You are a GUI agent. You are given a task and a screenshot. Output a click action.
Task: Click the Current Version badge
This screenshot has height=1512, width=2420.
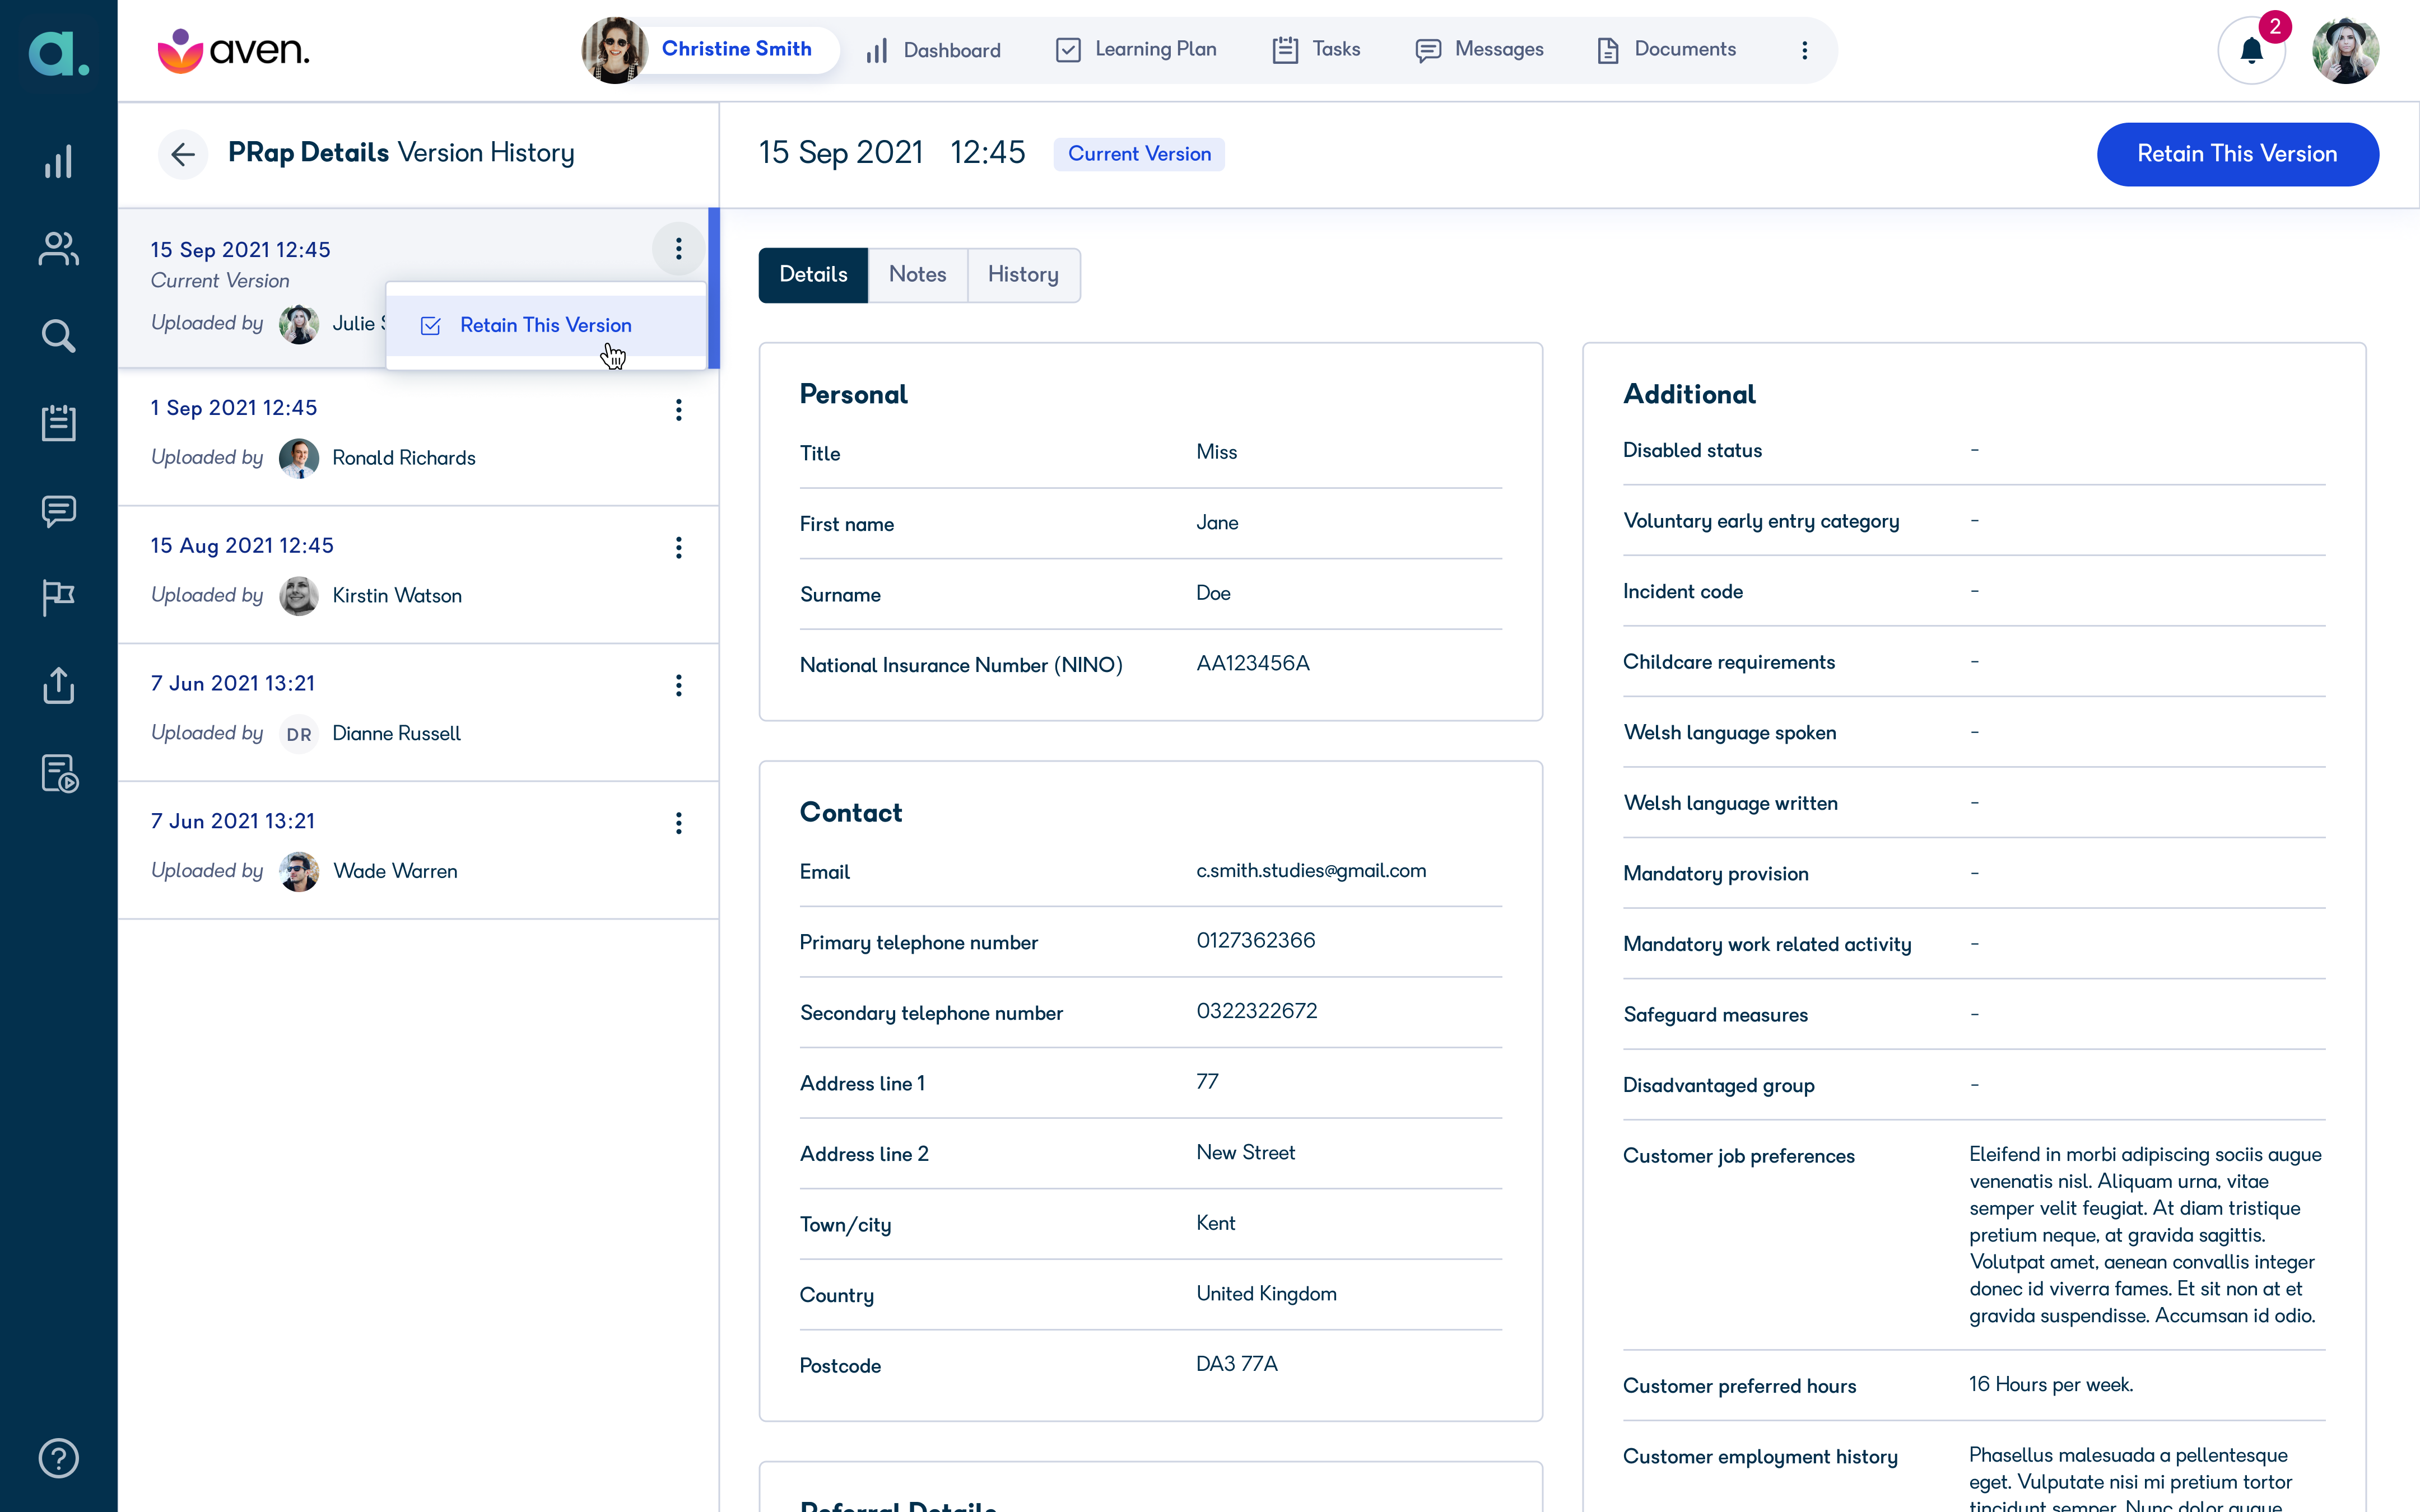pos(1139,154)
